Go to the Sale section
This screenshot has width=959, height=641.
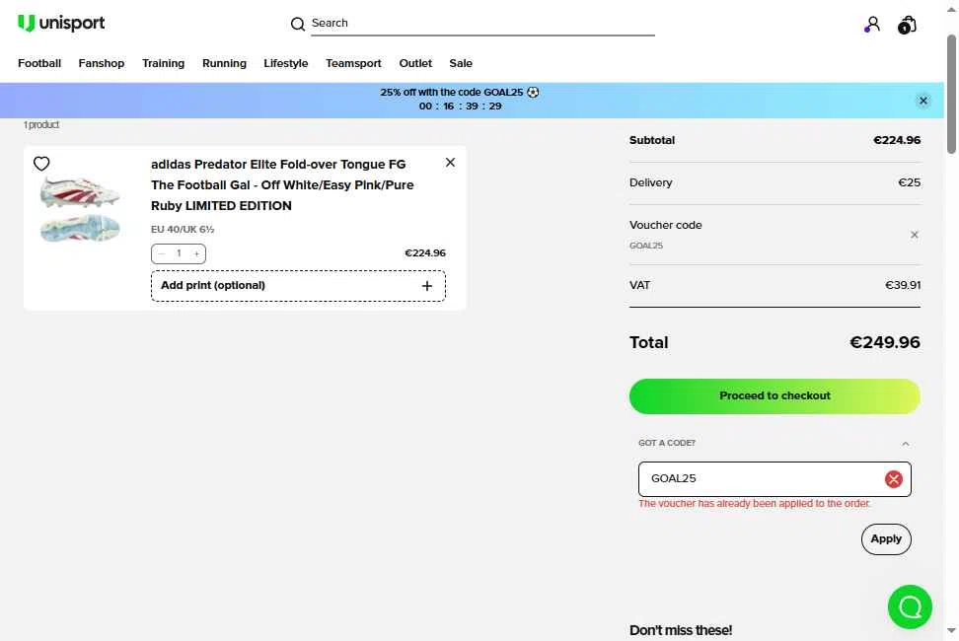461,63
